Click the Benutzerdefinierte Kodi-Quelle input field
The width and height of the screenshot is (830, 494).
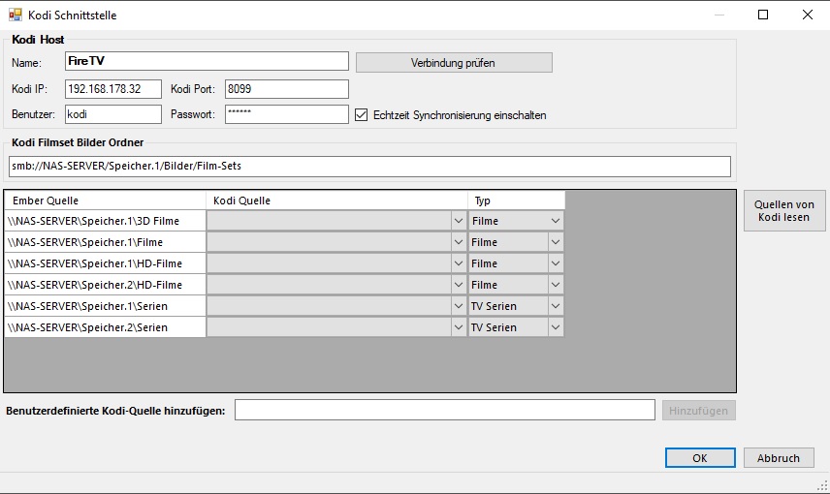[x=445, y=410]
